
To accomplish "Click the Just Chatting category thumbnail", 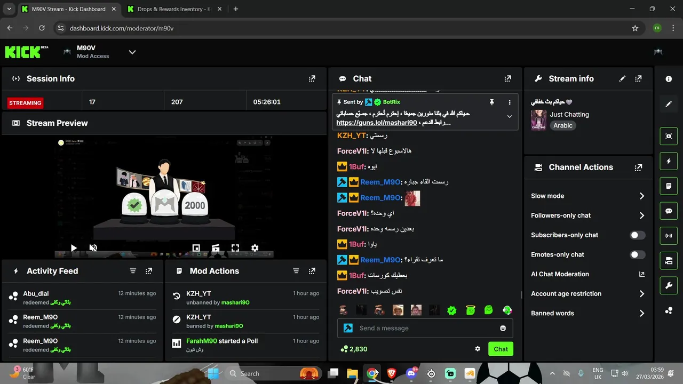I will 538,120.
